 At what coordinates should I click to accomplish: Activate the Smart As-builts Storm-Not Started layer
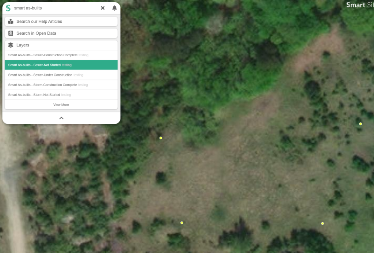[x=61, y=95]
